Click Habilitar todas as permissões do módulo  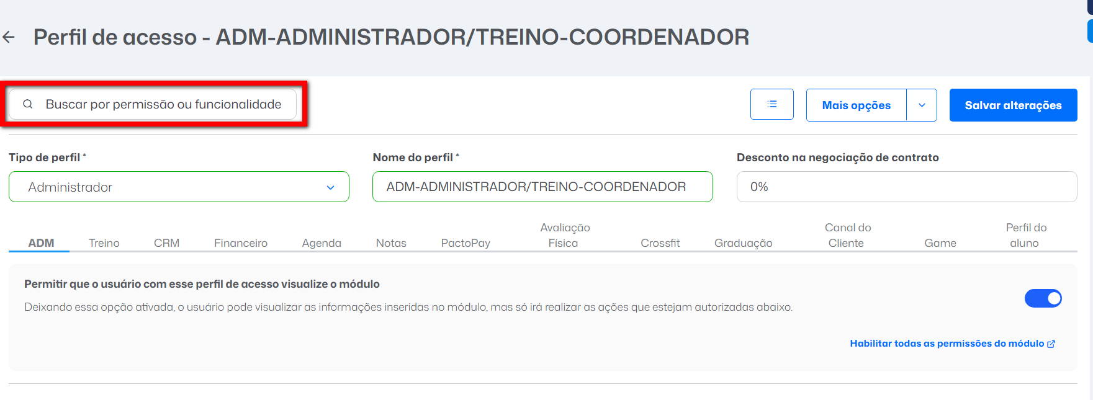(947, 344)
